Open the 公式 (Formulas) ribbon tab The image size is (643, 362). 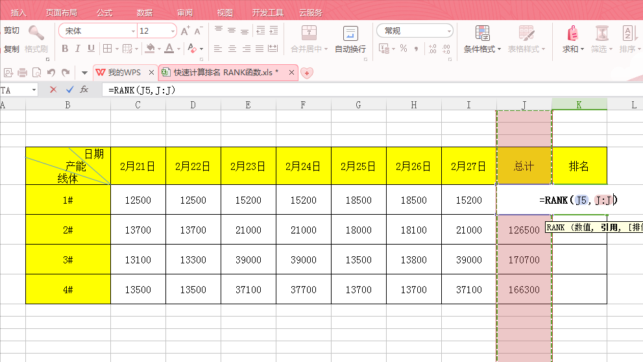tap(104, 12)
